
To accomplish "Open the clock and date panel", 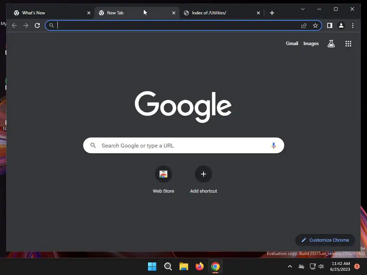I will 340,266.
